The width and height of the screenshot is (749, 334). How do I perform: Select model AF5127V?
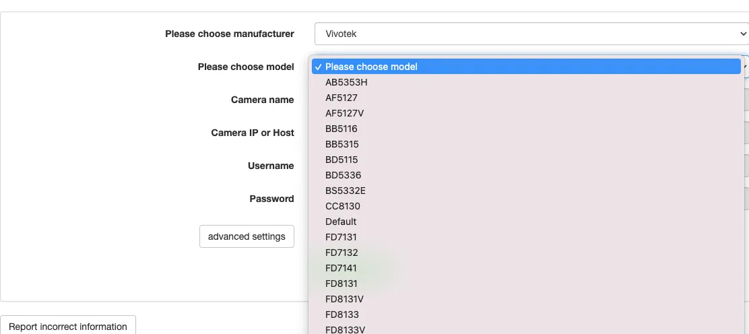(526, 113)
